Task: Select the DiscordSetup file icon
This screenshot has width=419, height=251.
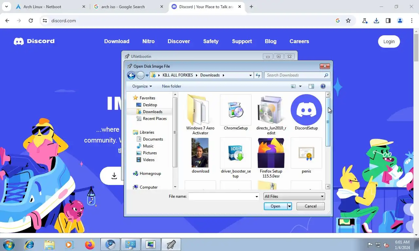Action: [x=306, y=113]
